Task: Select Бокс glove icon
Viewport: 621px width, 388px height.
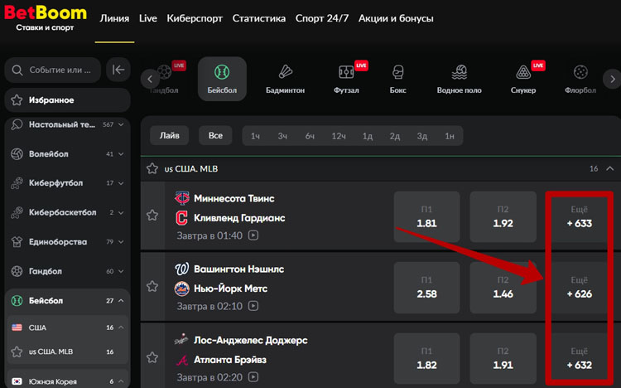Action: 397,72
